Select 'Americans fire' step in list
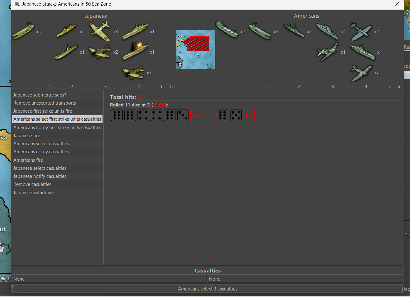 tap(28, 160)
